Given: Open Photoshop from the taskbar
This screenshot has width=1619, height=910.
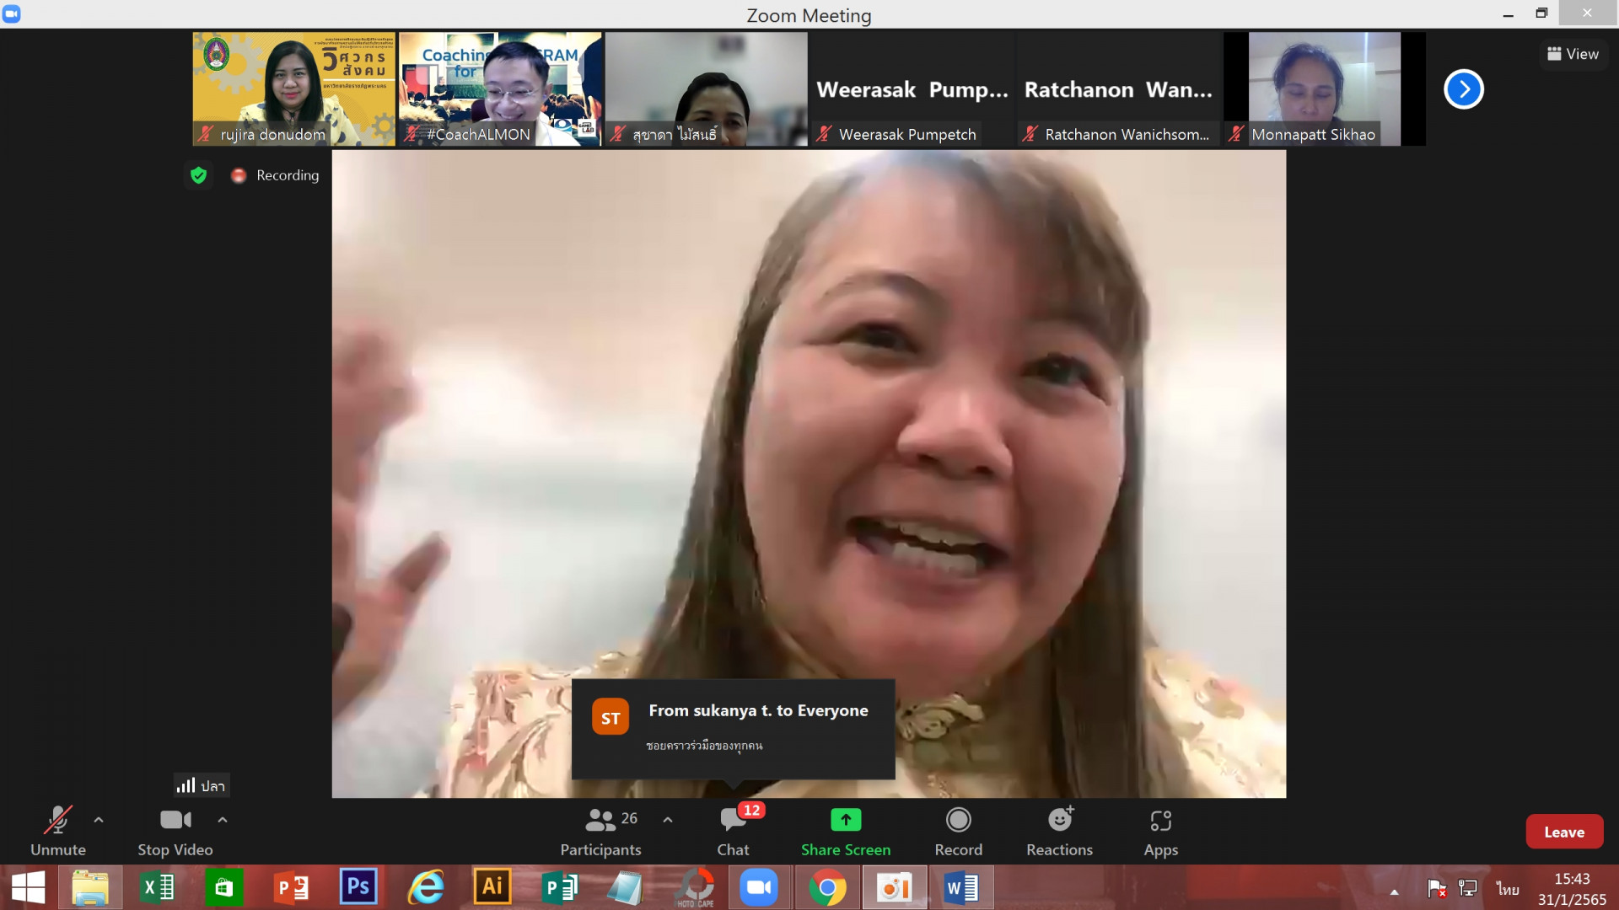Looking at the screenshot, I should tap(358, 887).
